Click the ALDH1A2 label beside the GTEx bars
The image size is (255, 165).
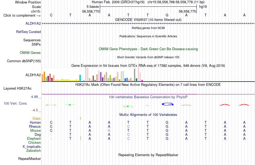[x=33, y=75]
